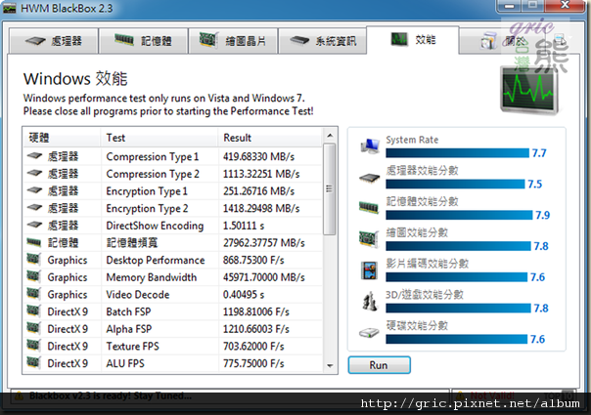Click the chip icon in Compression Type 2 row
This screenshot has width=591, height=415.
click(x=34, y=173)
